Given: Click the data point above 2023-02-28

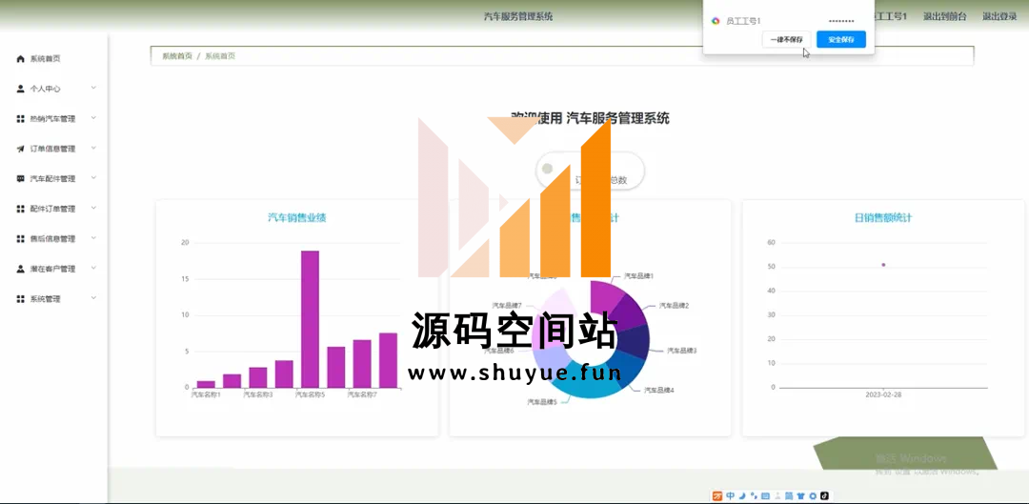Looking at the screenshot, I should pyautogui.click(x=883, y=265).
